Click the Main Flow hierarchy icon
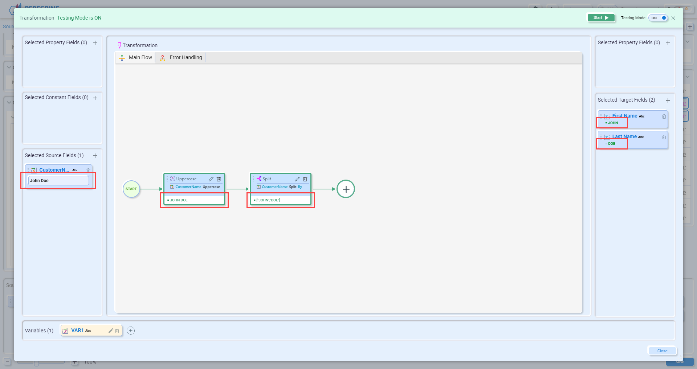The height and width of the screenshot is (369, 697). point(122,58)
